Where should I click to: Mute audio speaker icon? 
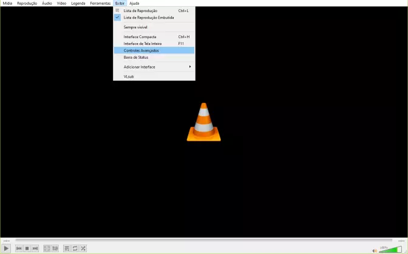click(x=375, y=250)
